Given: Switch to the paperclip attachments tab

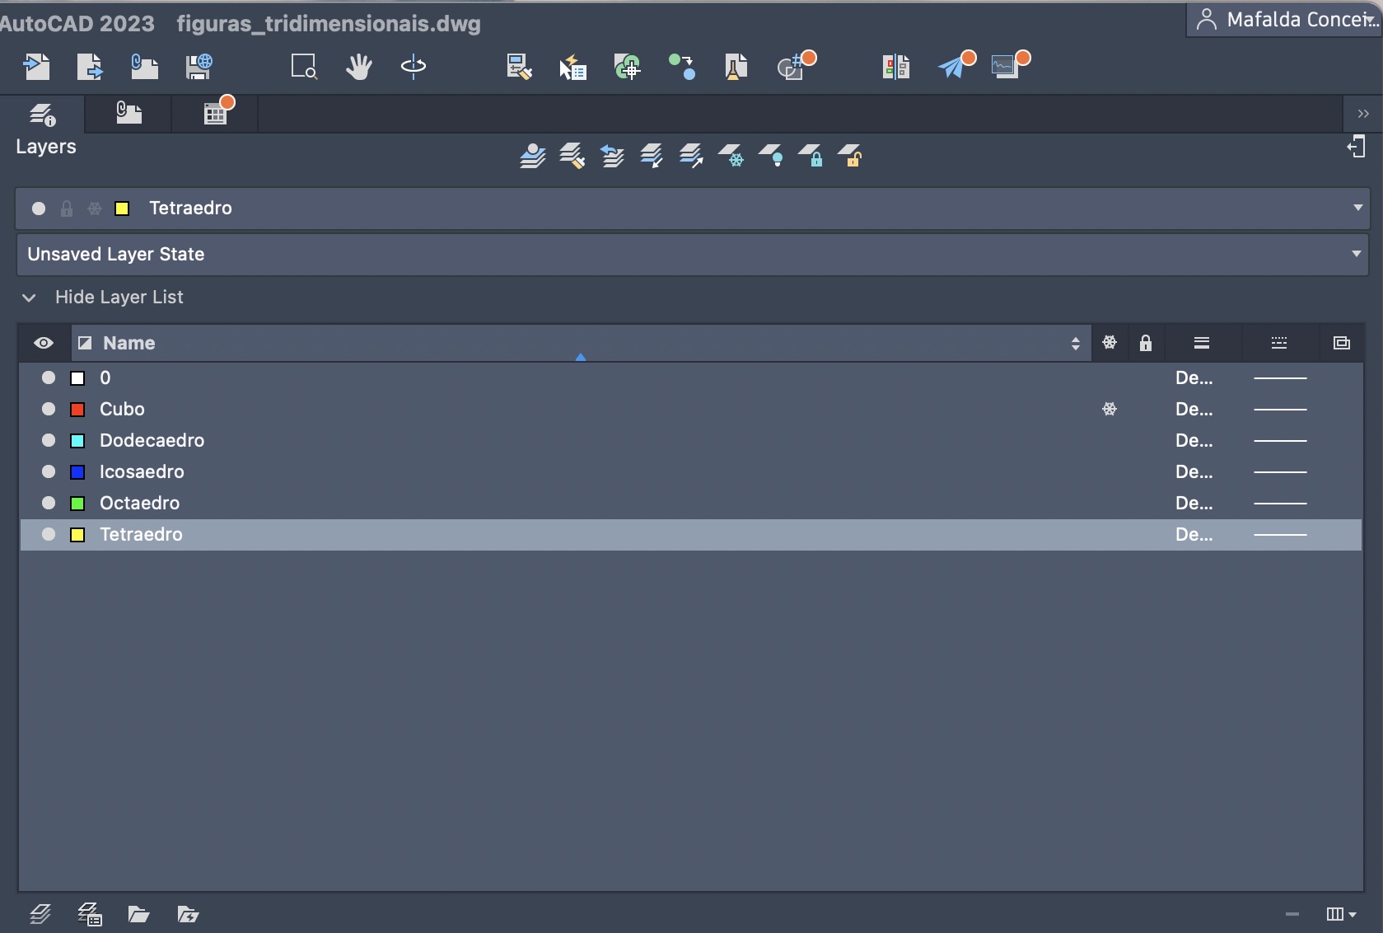Looking at the screenshot, I should coord(128,113).
